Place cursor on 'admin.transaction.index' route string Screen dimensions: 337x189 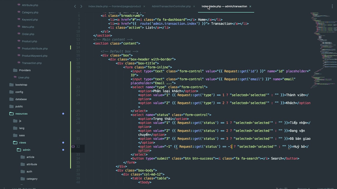tap(175, 24)
